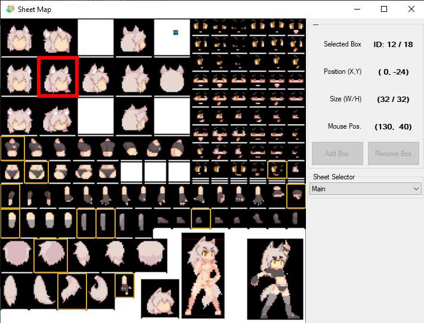The height and width of the screenshot is (323, 424).
Task: Click the Mouse Pos. label
Action: (345, 126)
